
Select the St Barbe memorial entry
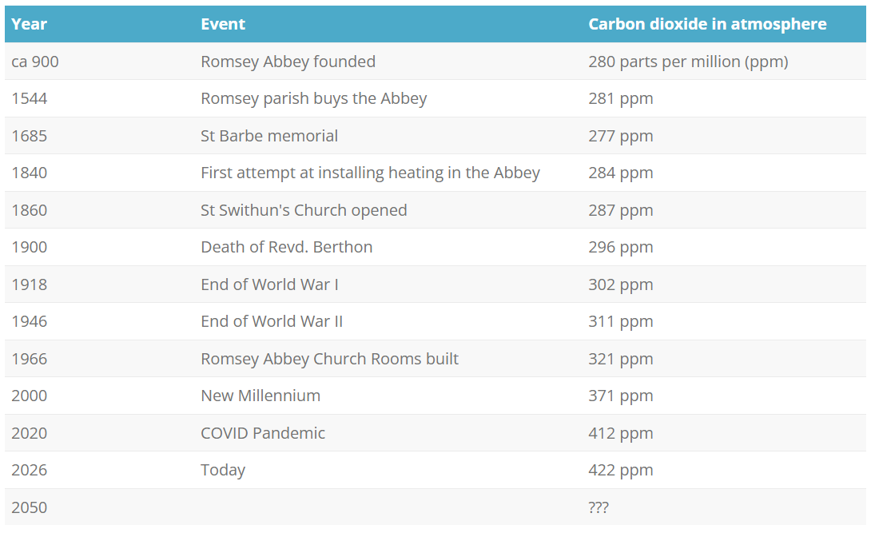pos(269,136)
